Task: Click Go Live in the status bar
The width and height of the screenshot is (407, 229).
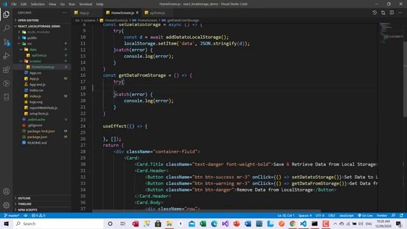Action: pyautogui.click(x=365, y=216)
